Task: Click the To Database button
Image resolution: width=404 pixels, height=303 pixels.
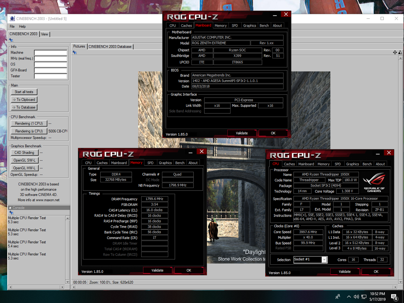Action: (x=24, y=107)
